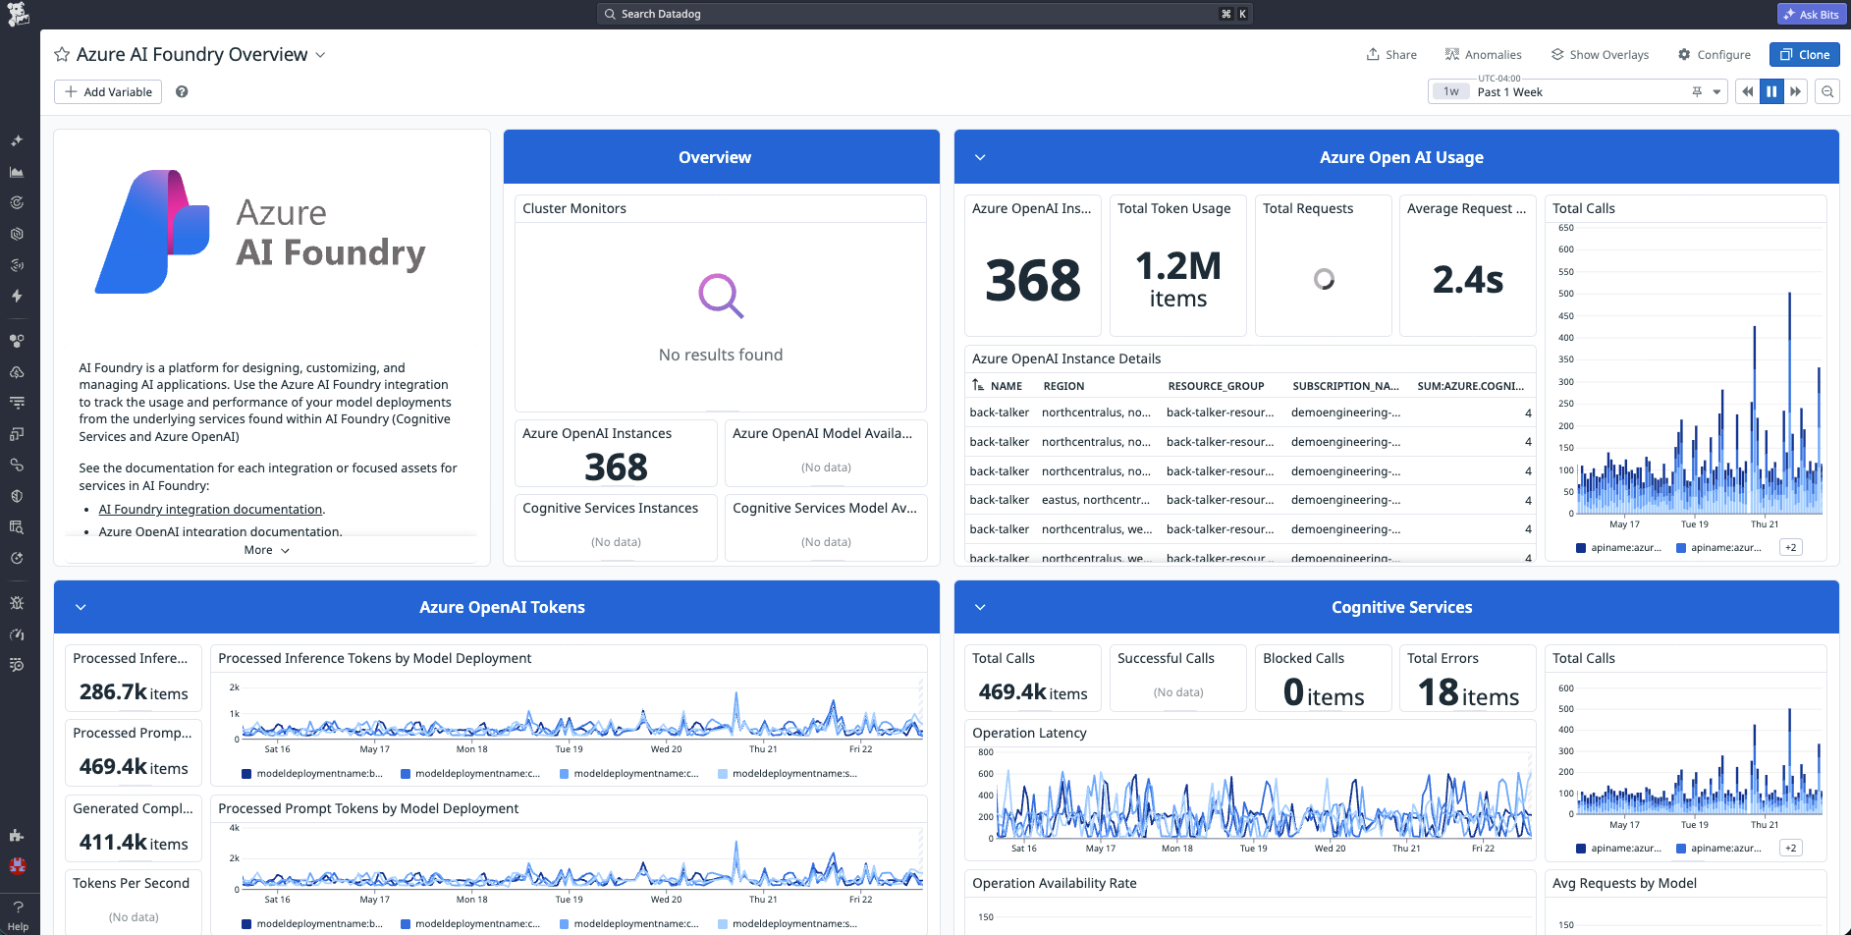
Task: Sort table by SUBSCRIPTION_NA... column
Action: 1345,386
